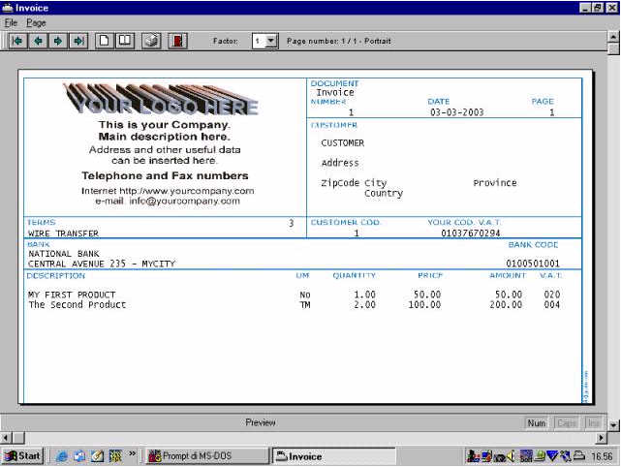The height and width of the screenshot is (467, 621).
Task: Launch Internet Explorer from quick launch
Action: [62, 456]
